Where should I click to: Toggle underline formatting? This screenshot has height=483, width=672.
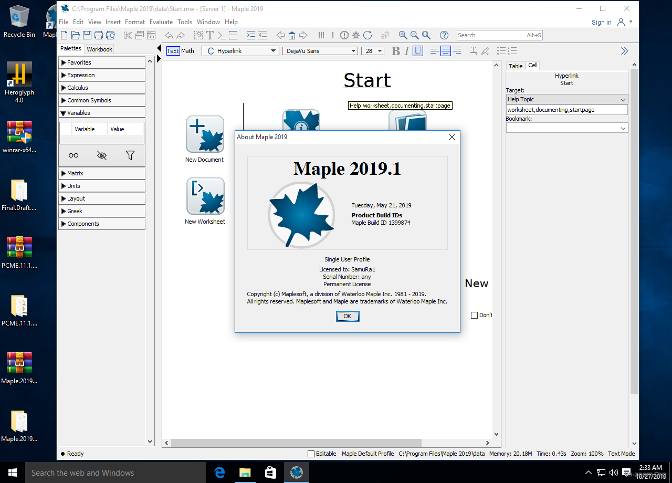click(418, 51)
